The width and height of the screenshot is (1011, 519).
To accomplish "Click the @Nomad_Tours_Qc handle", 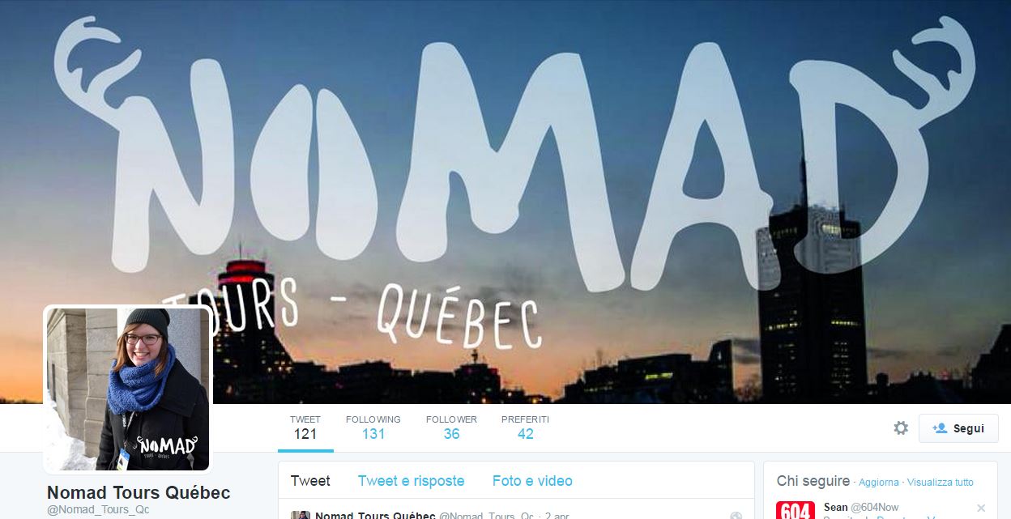I will (x=98, y=510).
